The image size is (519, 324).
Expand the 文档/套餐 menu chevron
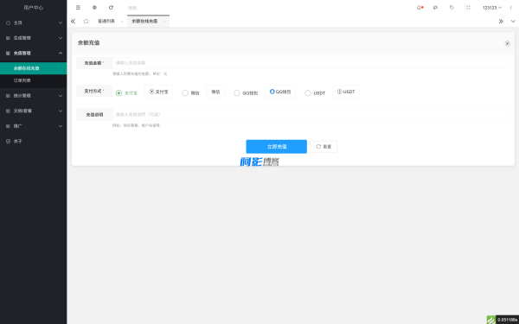click(61, 111)
